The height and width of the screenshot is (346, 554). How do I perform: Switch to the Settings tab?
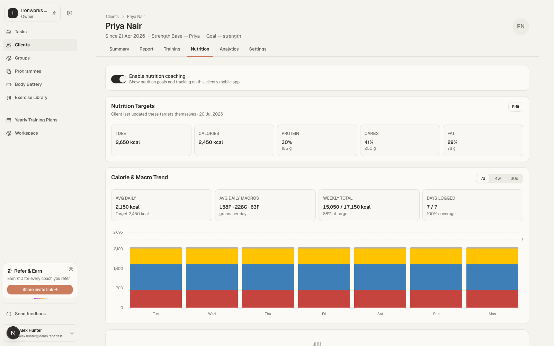point(258,49)
